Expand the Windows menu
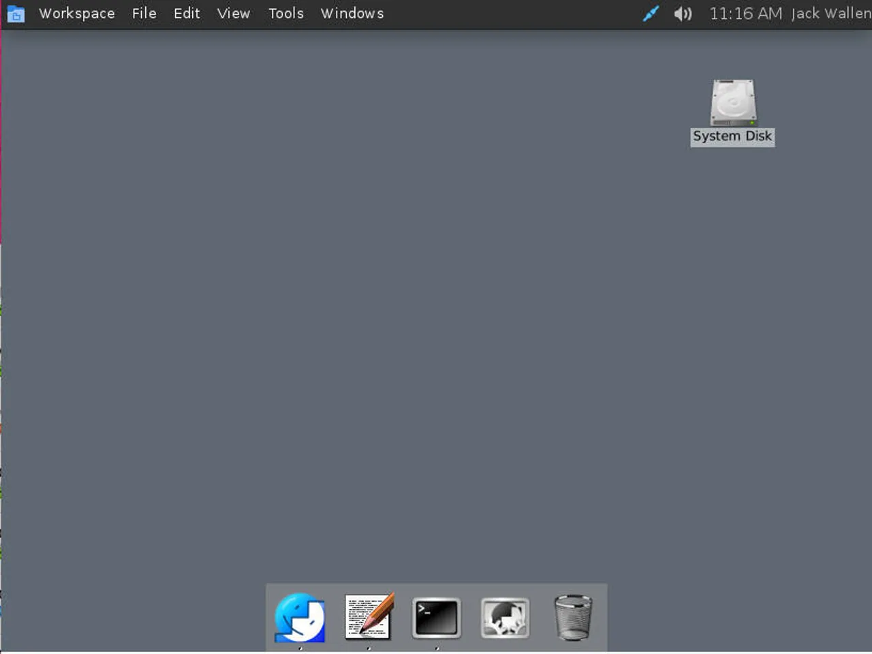872x654 pixels. (x=352, y=14)
